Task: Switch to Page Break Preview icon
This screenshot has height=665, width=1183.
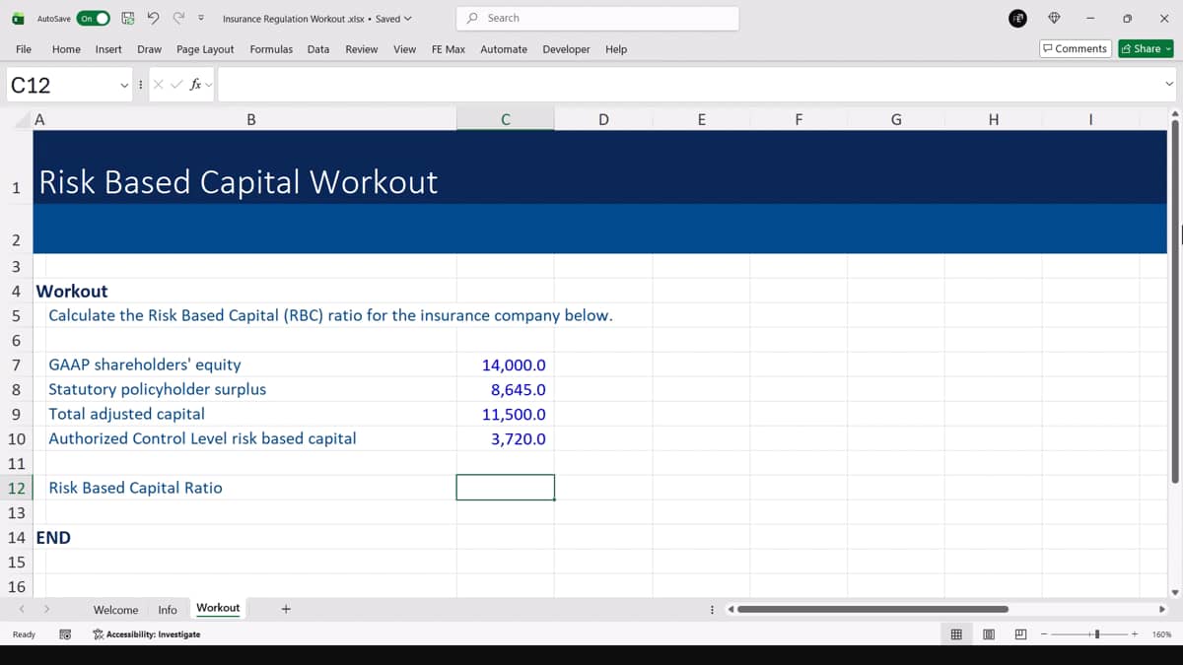Action: (1020, 634)
